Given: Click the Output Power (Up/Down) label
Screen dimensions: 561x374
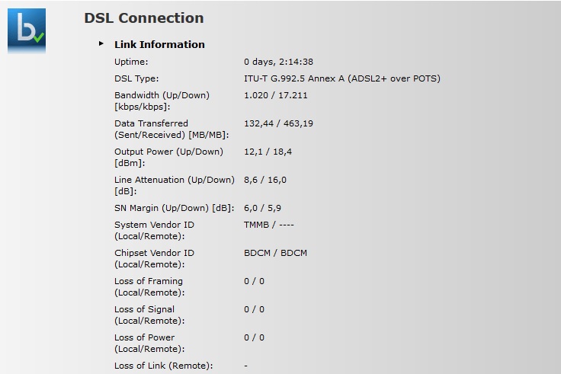Looking at the screenshot, I should coord(168,152).
